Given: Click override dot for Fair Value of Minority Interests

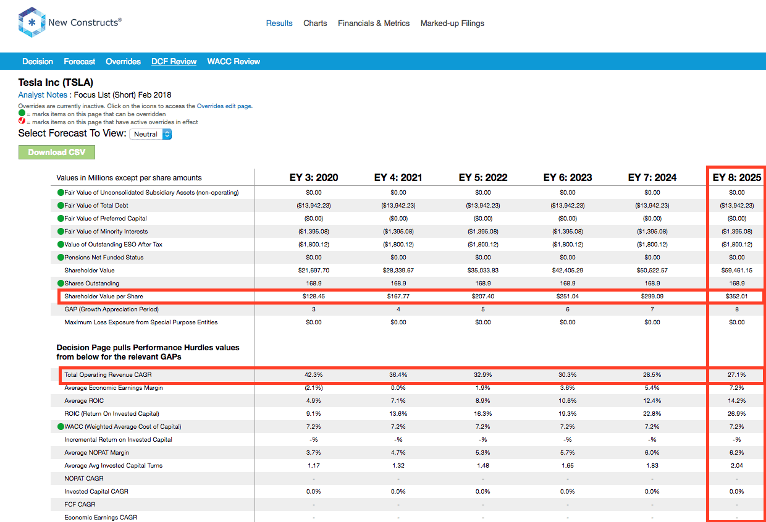Looking at the screenshot, I should [x=61, y=231].
